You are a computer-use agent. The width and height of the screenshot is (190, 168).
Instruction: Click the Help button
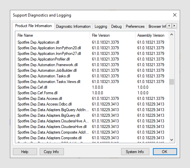pos(25,152)
